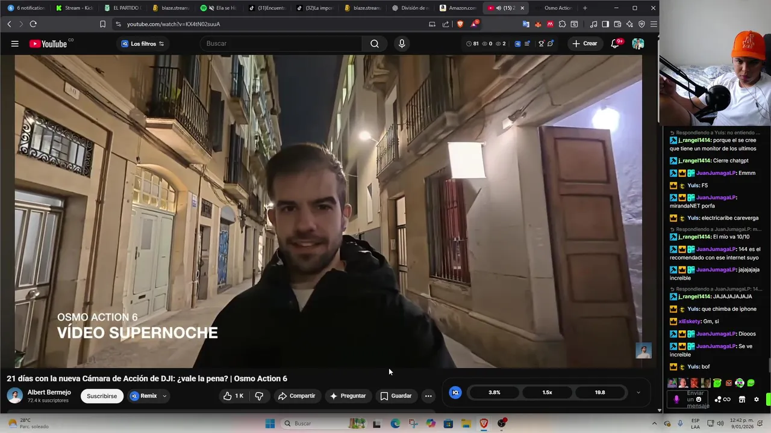This screenshot has height=433, width=771.
Task: Open the three-dot more actions menu
Action: [x=428, y=396]
